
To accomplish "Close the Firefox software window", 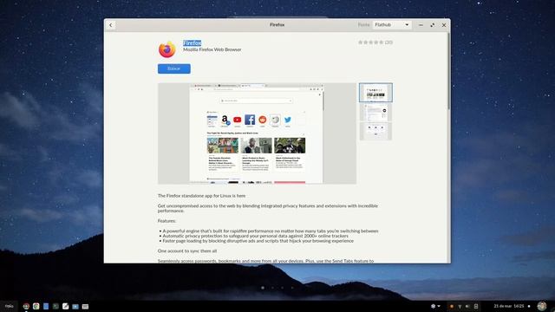I will pyautogui.click(x=444, y=25).
